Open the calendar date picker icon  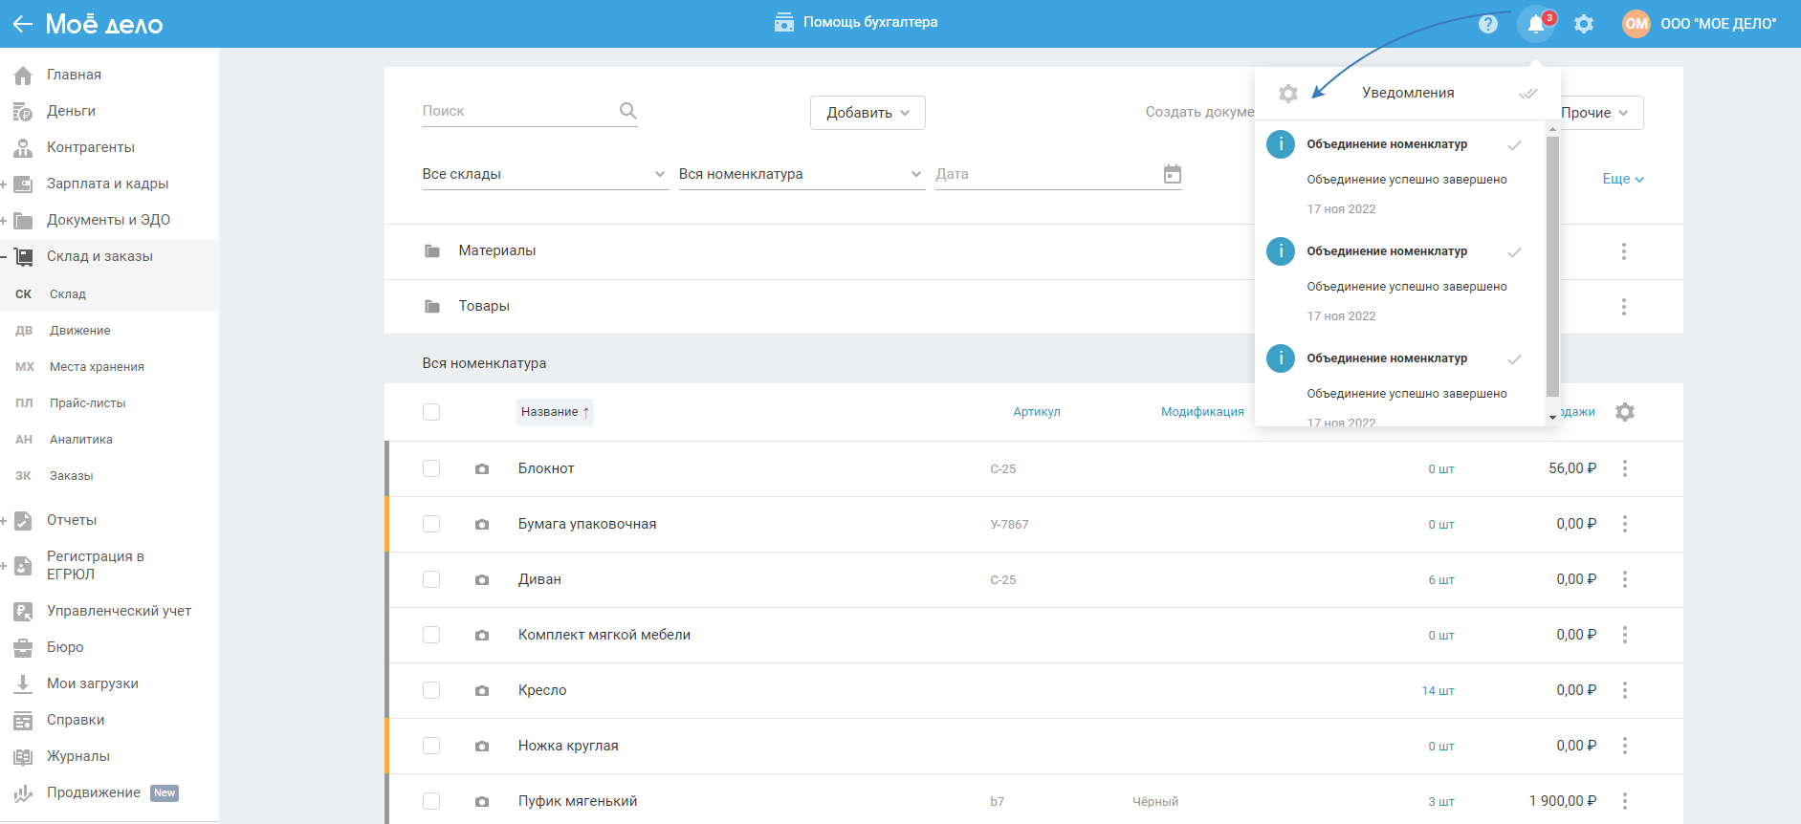point(1172,174)
